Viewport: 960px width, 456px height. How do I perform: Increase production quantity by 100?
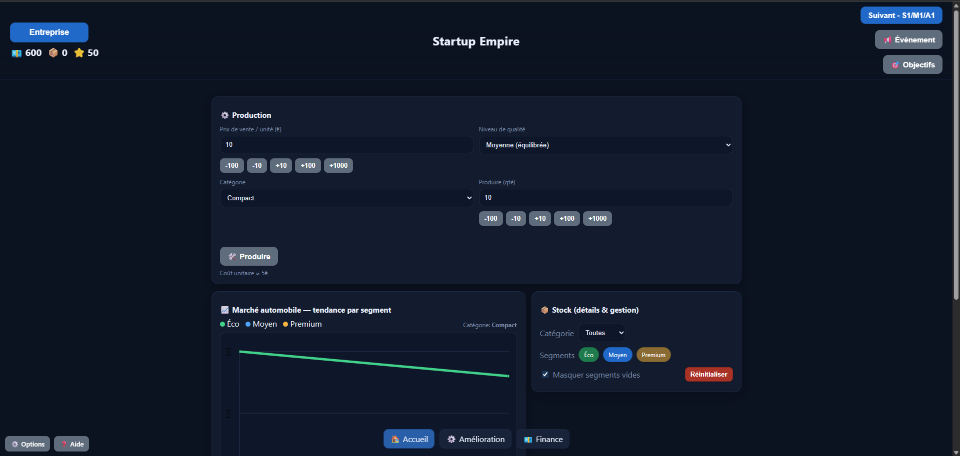pos(567,218)
